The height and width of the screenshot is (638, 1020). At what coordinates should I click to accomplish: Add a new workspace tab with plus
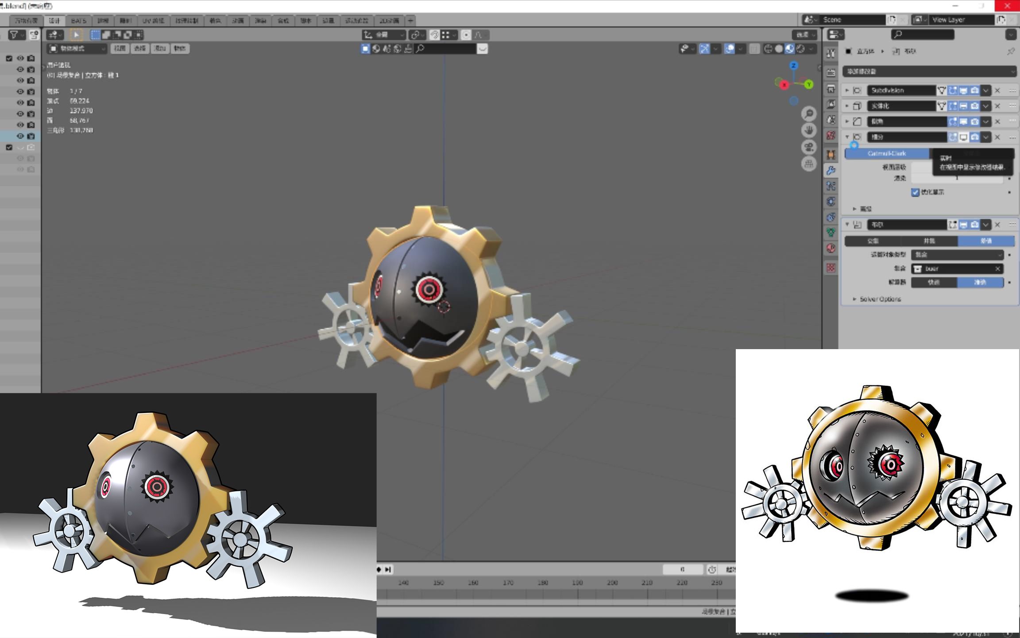pos(410,21)
